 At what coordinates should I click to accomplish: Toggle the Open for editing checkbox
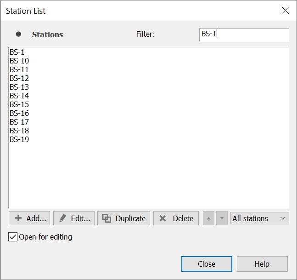pyautogui.click(x=13, y=237)
